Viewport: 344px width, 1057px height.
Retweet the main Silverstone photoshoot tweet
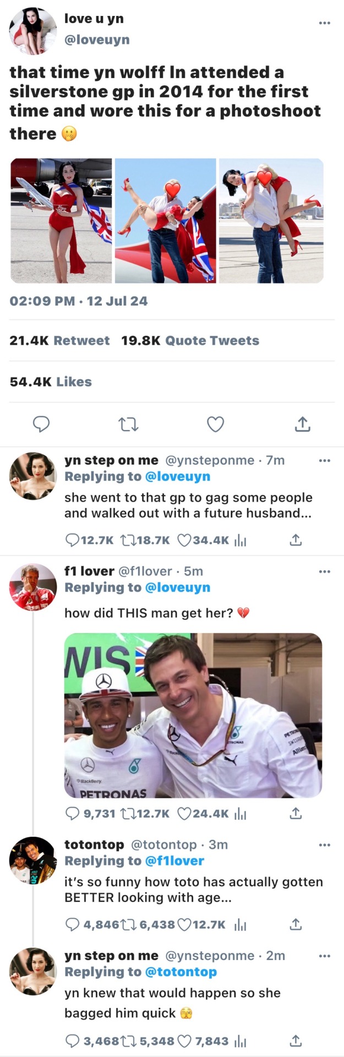click(128, 424)
